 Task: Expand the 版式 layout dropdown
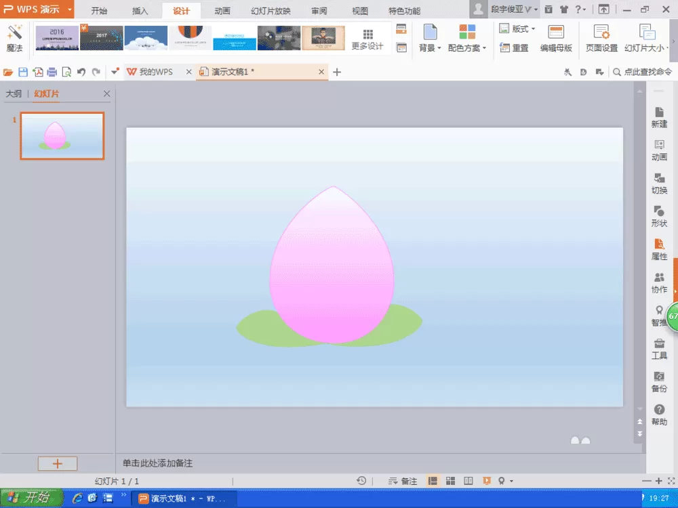(517, 29)
